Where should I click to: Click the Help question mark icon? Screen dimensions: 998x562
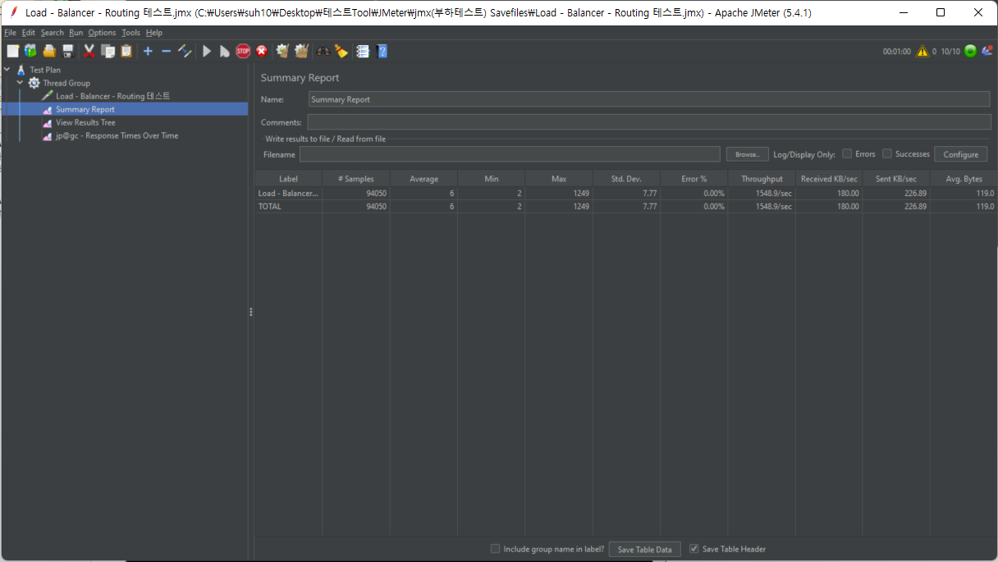coord(382,52)
